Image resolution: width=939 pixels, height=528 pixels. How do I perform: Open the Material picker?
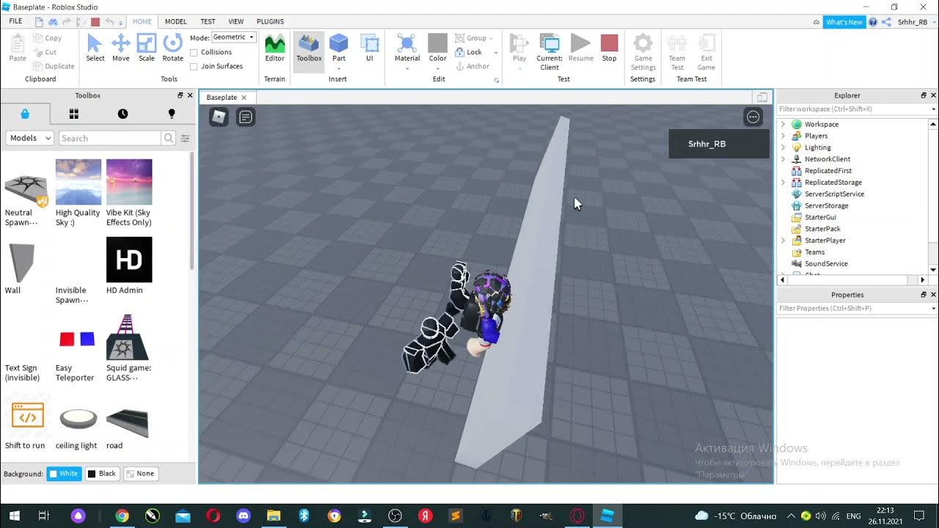(407, 48)
